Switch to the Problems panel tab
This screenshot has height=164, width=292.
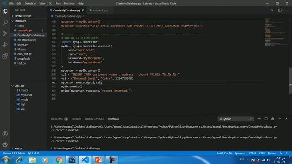pyautogui.click(x=57, y=119)
